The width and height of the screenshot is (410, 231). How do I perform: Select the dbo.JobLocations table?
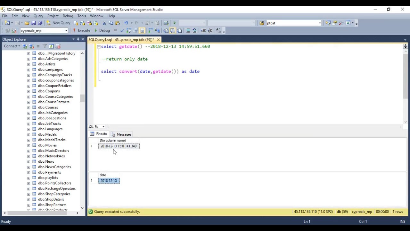52,118
